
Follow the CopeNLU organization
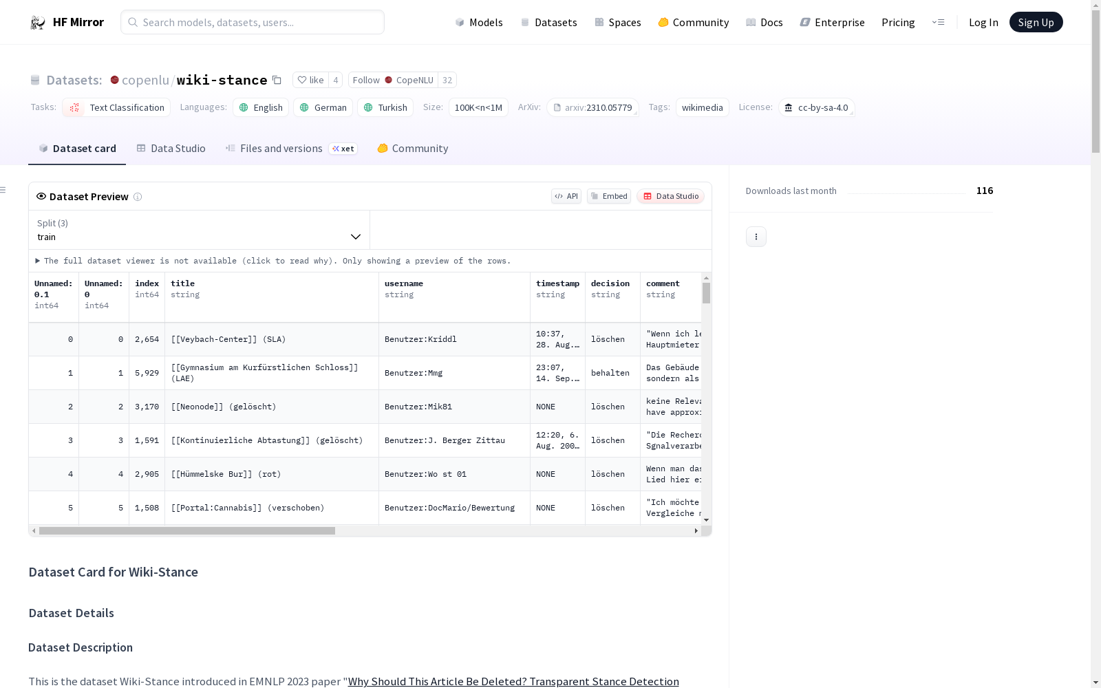coord(393,80)
